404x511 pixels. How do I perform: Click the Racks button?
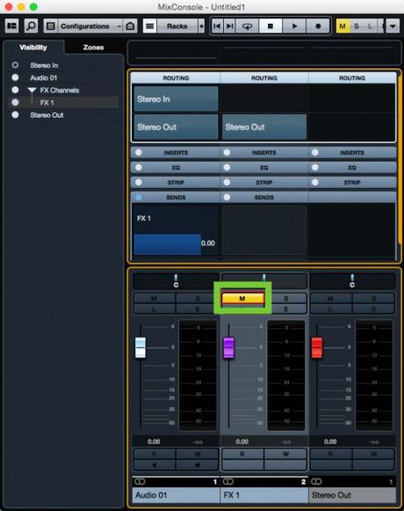177,26
